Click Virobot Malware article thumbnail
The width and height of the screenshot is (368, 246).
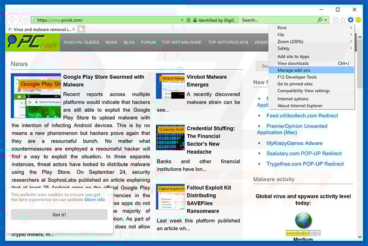click(x=170, y=86)
